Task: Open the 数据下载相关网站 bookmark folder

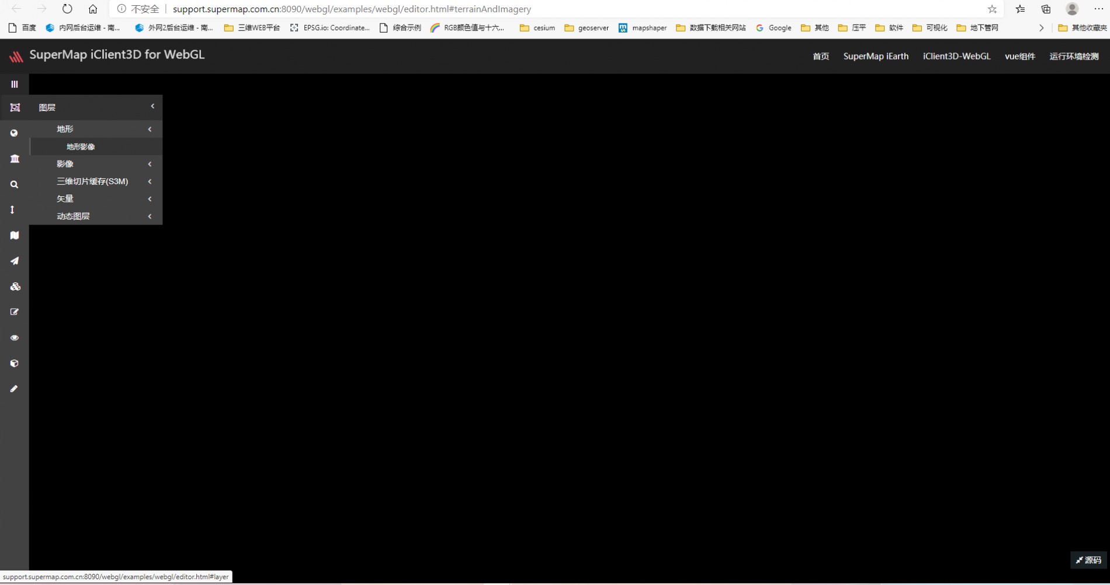Action: [711, 27]
